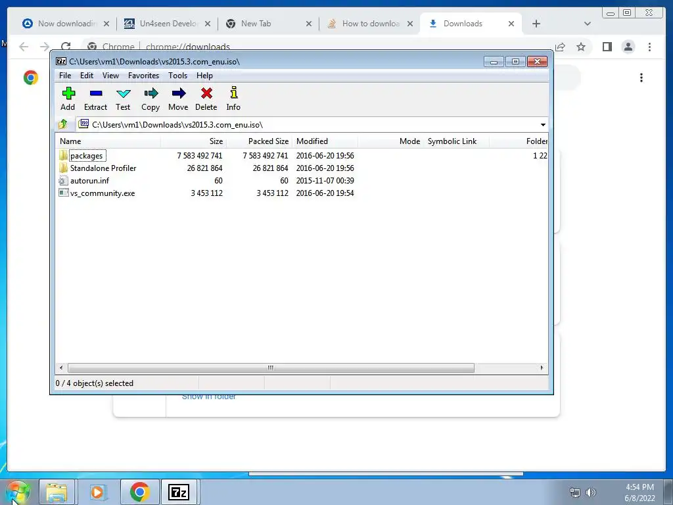Reload the Chrome page
Image resolution: width=673 pixels, height=505 pixels.
(66, 47)
